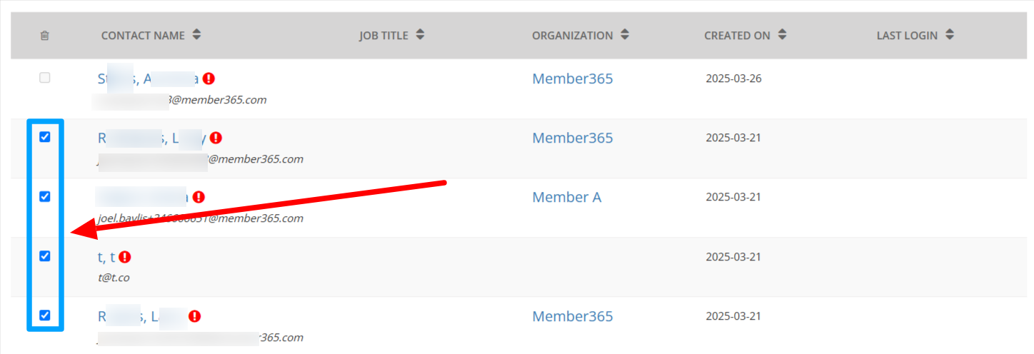The width and height of the screenshot is (1034, 354).
Task: Tick the unchecked checkbox in the first row
Action: tap(45, 78)
